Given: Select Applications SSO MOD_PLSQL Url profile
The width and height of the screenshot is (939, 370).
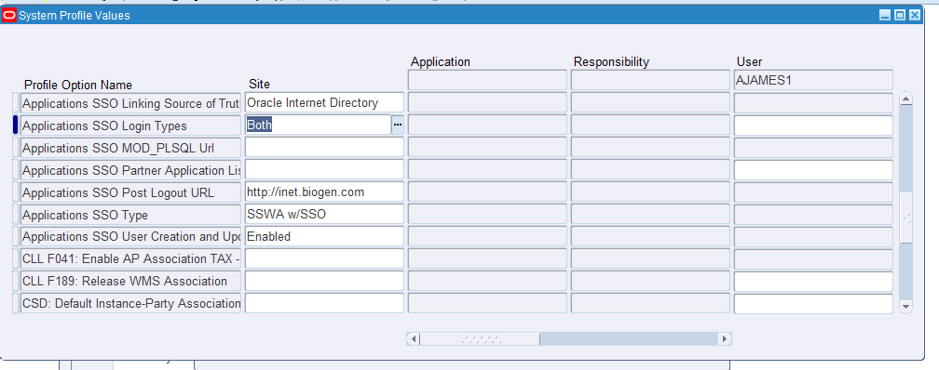Looking at the screenshot, I should 130,148.
